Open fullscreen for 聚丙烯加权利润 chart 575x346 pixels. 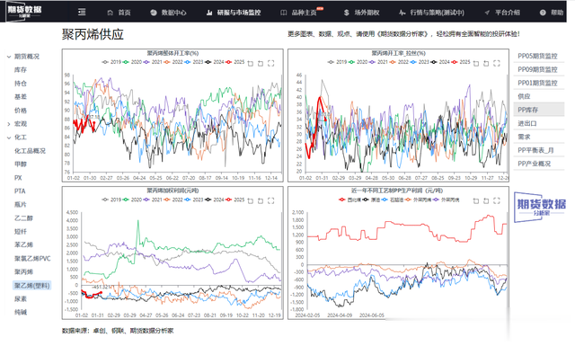click(x=271, y=200)
